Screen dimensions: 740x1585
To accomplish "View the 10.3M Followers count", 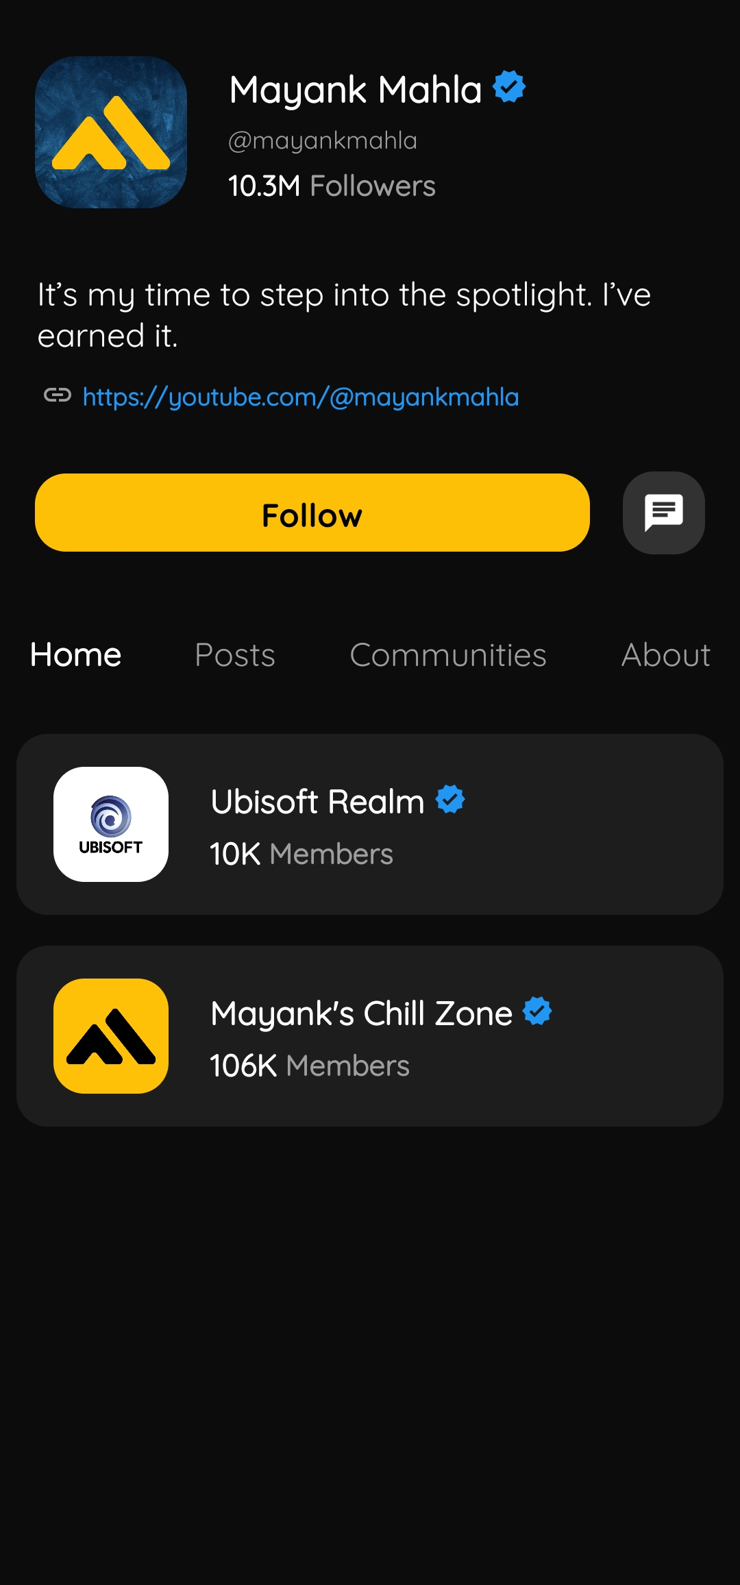I will (332, 186).
